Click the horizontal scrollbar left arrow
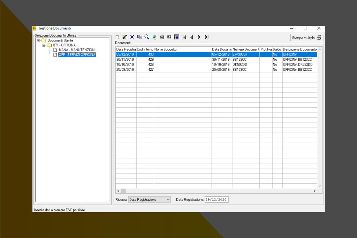Screen dimensions: 357x238 (x=118, y=191)
